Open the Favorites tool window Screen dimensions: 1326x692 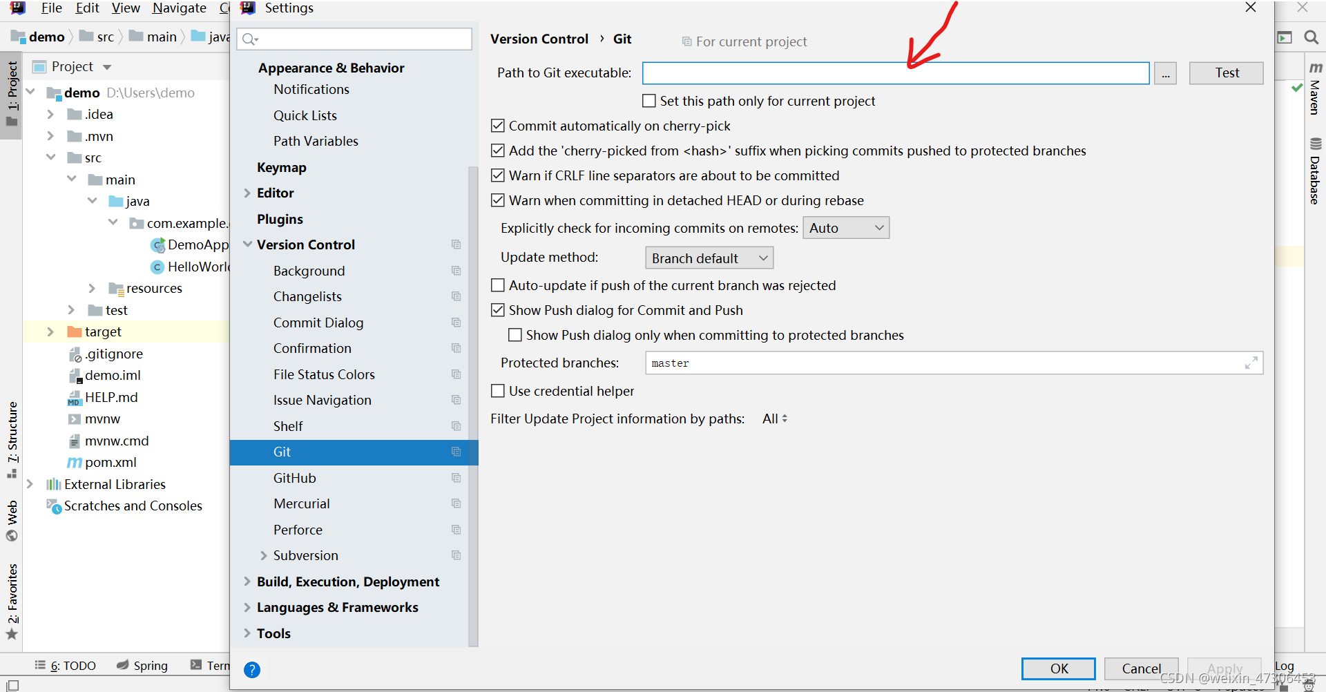(12, 602)
